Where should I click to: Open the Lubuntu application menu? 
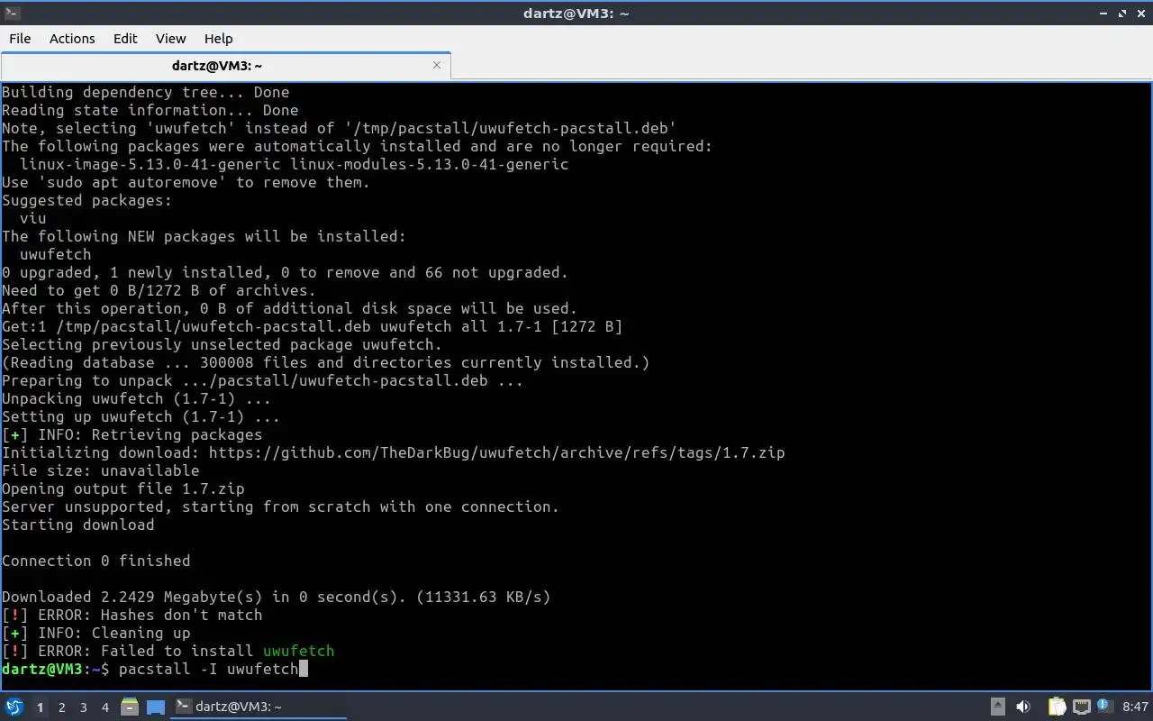[14, 707]
